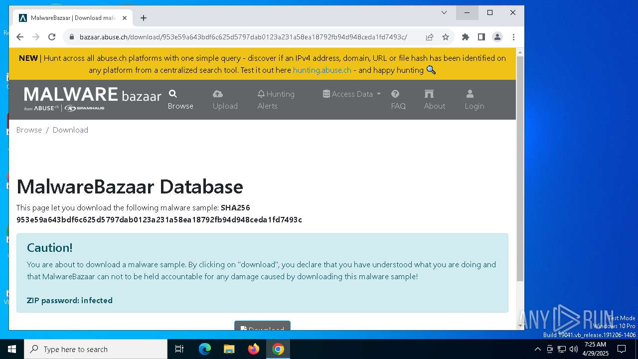Open the FAQ nav item
This screenshot has width=638, height=359.
pos(398,100)
